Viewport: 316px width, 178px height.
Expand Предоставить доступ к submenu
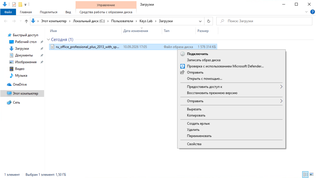(x=231, y=87)
